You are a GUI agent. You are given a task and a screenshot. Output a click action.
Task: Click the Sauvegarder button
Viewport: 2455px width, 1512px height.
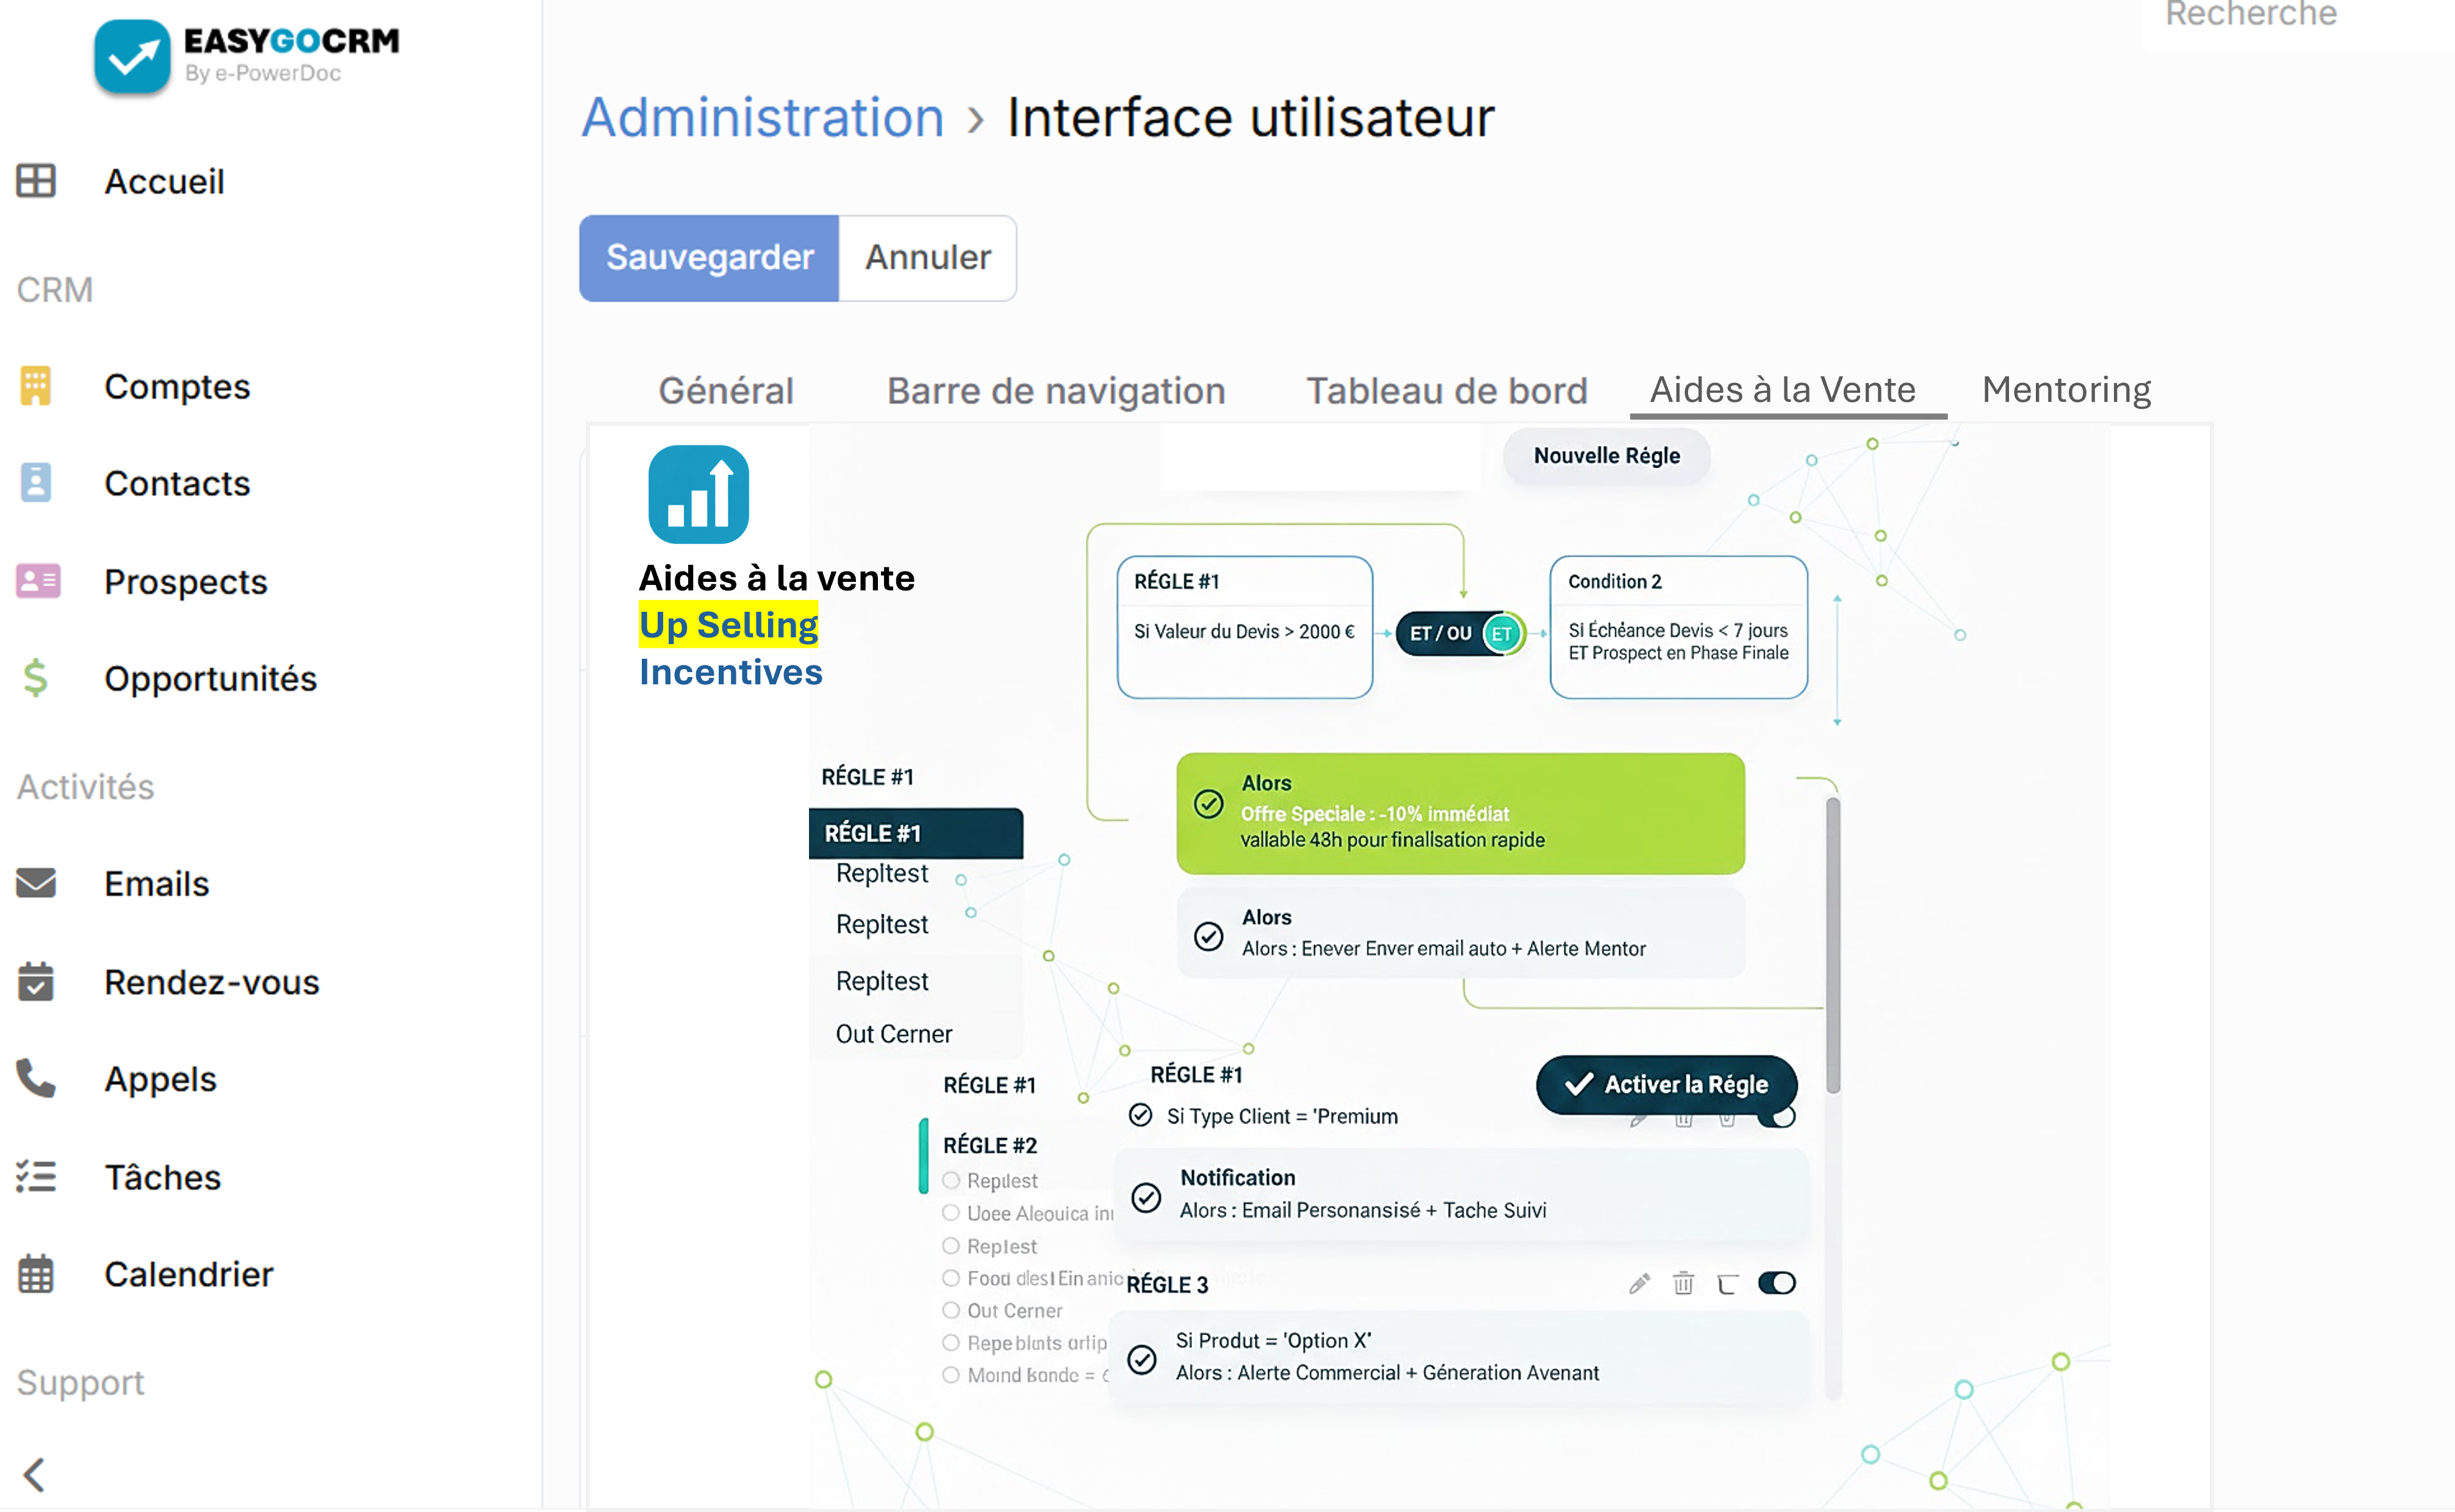coord(709,258)
